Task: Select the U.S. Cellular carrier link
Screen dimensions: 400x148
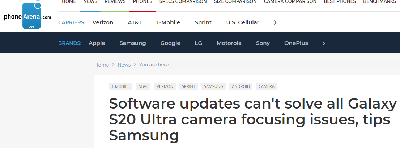Action: pyautogui.click(x=243, y=22)
